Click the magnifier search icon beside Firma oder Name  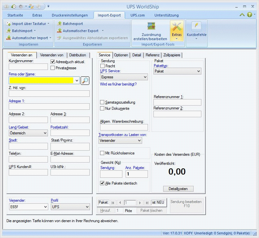pos(85,81)
